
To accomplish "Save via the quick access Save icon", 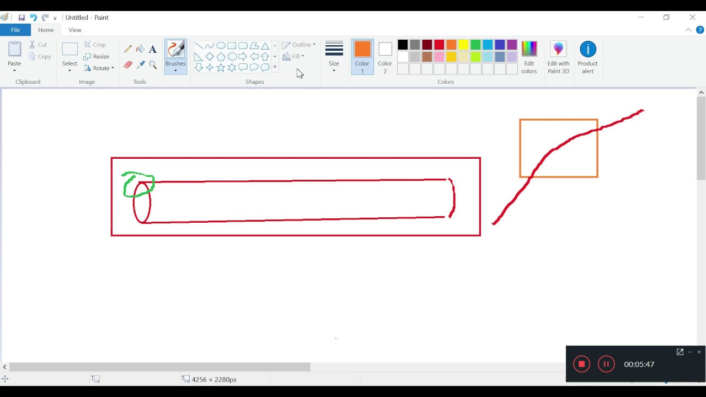I will (x=22, y=18).
